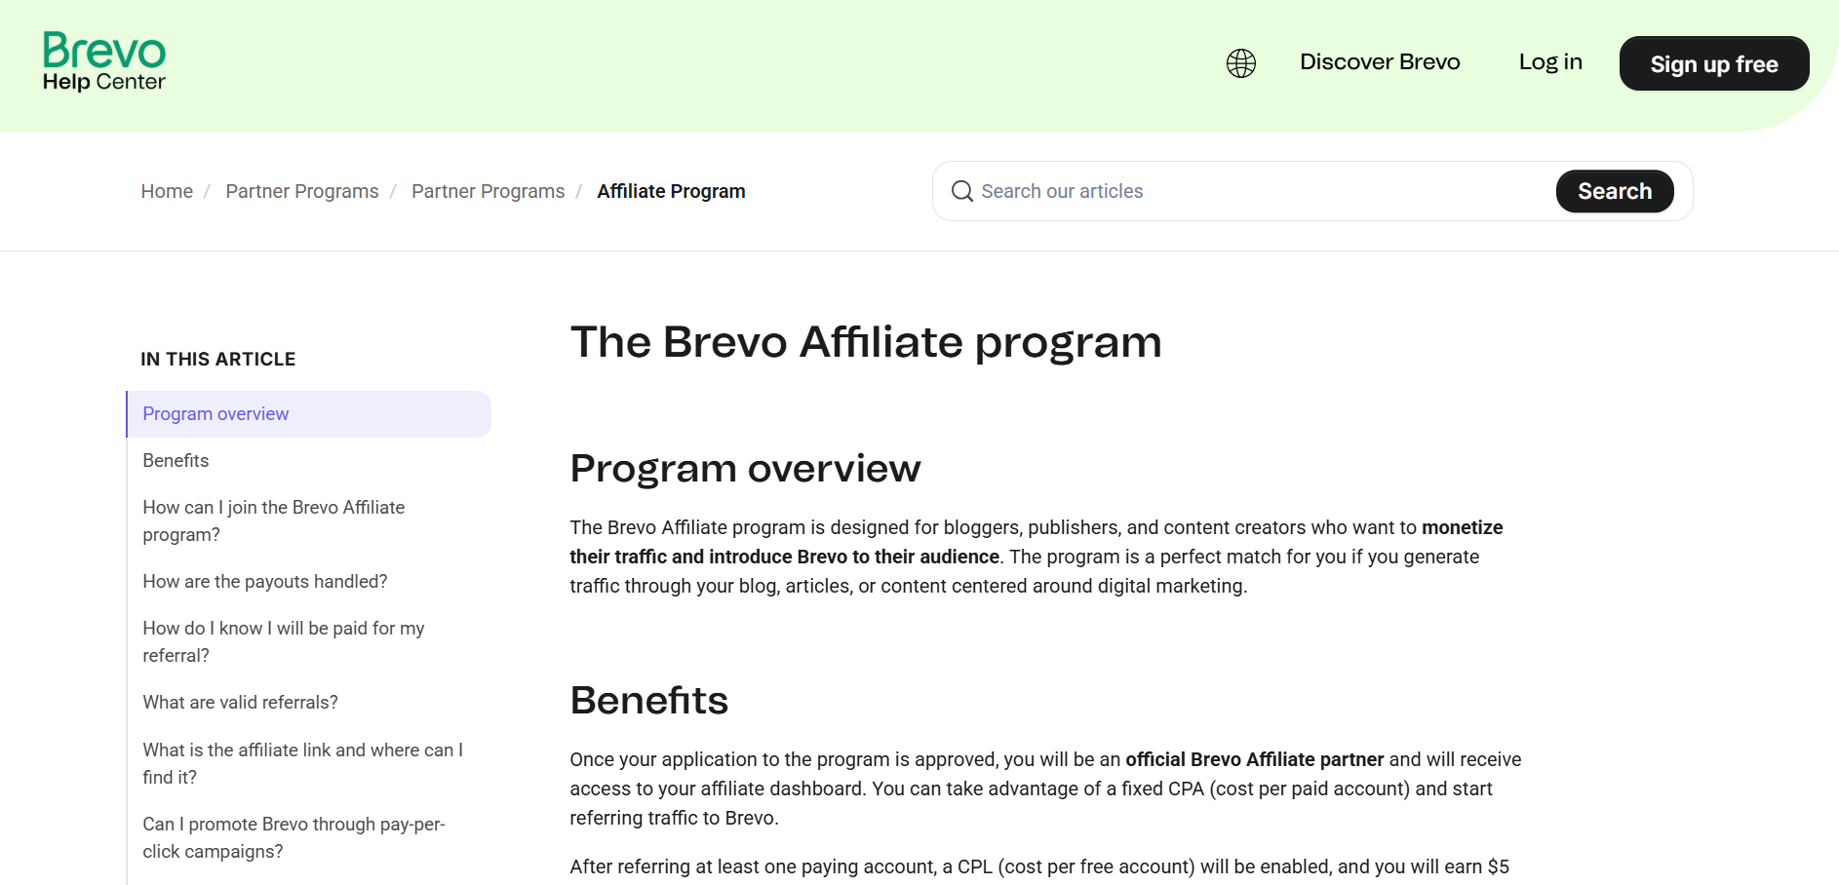Focus the Search our articles field

(x=1258, y=191)
